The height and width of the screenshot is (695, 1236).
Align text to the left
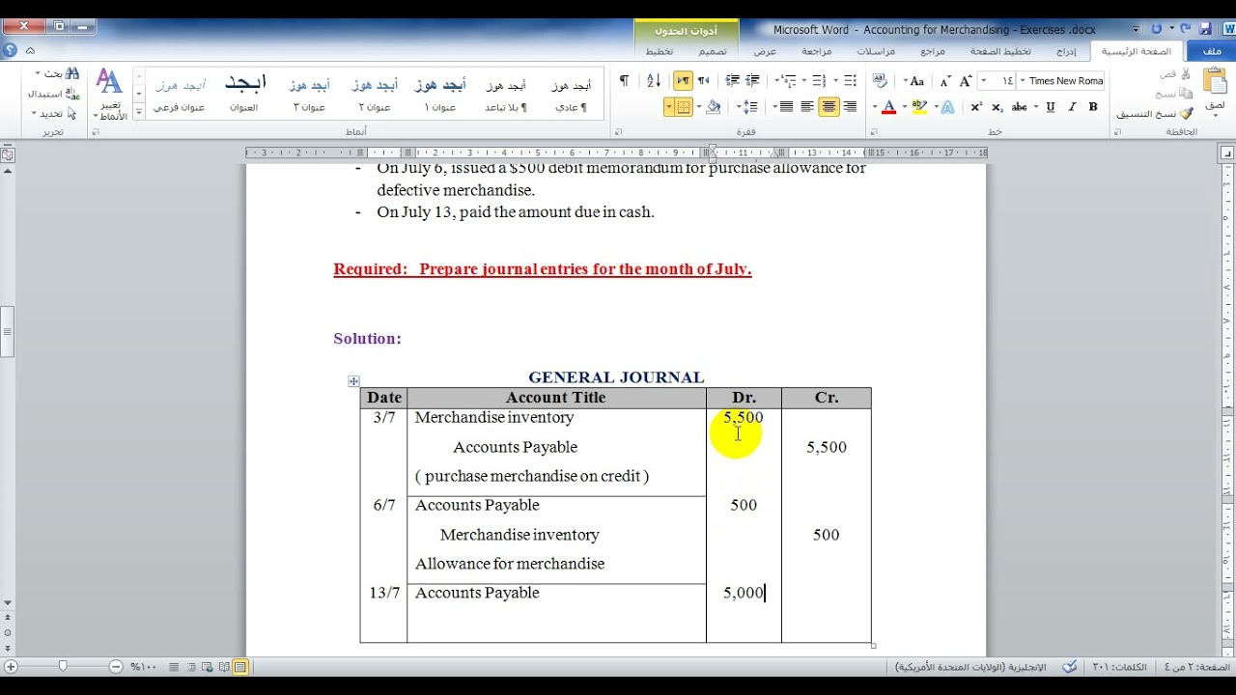(807, 107)
